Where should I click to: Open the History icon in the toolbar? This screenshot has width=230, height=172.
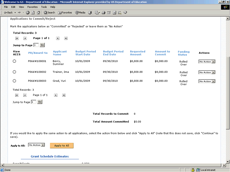[90, 13]
